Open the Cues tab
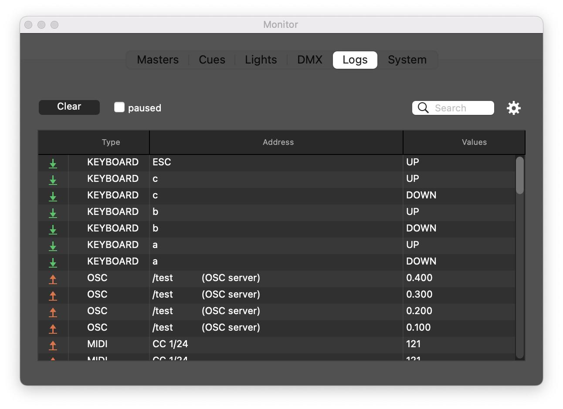Viewport: 563px width, 409px height. (x=212, y=60)
